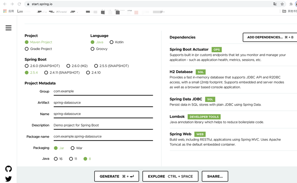The width and height of the screenshot is (297, 183).
Task: Open the Twitter bird icon link
Action: [8, 179]
